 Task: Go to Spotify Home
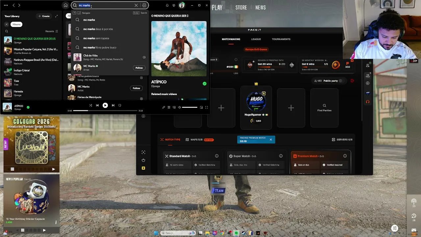[x=65, y=5]
